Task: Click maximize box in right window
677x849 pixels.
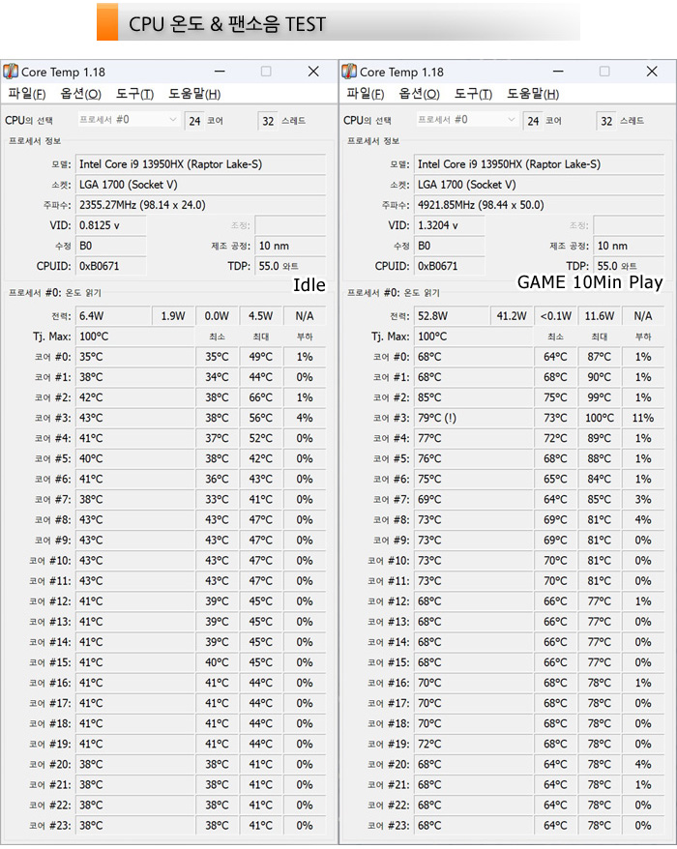Action: coord(604,72)
